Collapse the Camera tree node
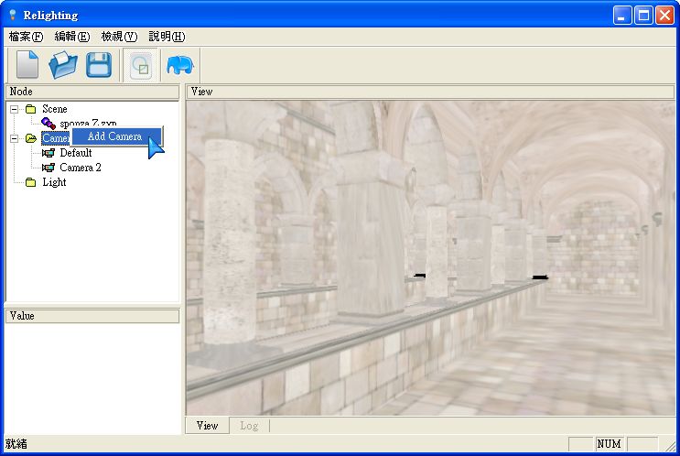This screenshot has width=680, height=456. (15, 139)
